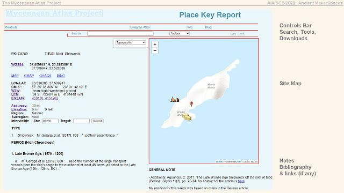Click the UTM link
The width and height of the screenshot is (344, 193).
[15, 94]
